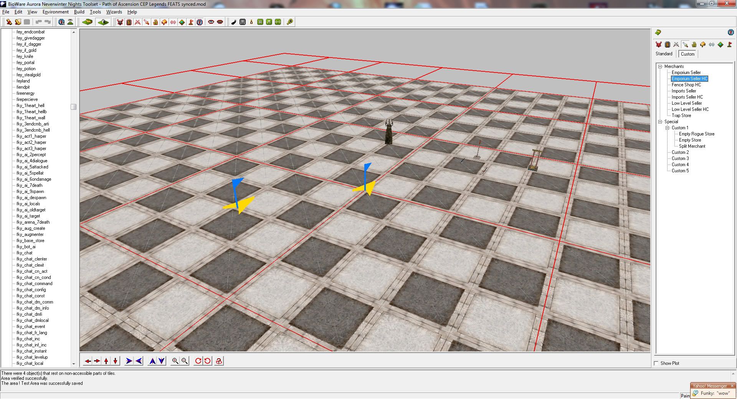Click the script list scrollbar thumb
The image size is (737, 399).
[x=74, y=107]
